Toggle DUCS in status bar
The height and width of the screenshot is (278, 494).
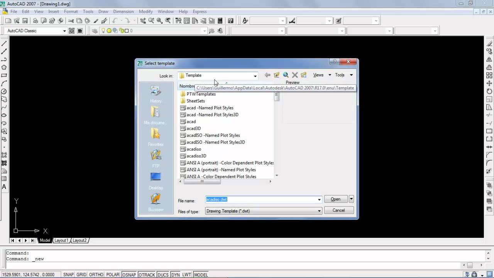(163, 275)
